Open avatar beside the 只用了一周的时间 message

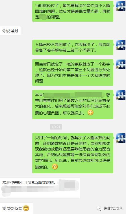(121, 138)
